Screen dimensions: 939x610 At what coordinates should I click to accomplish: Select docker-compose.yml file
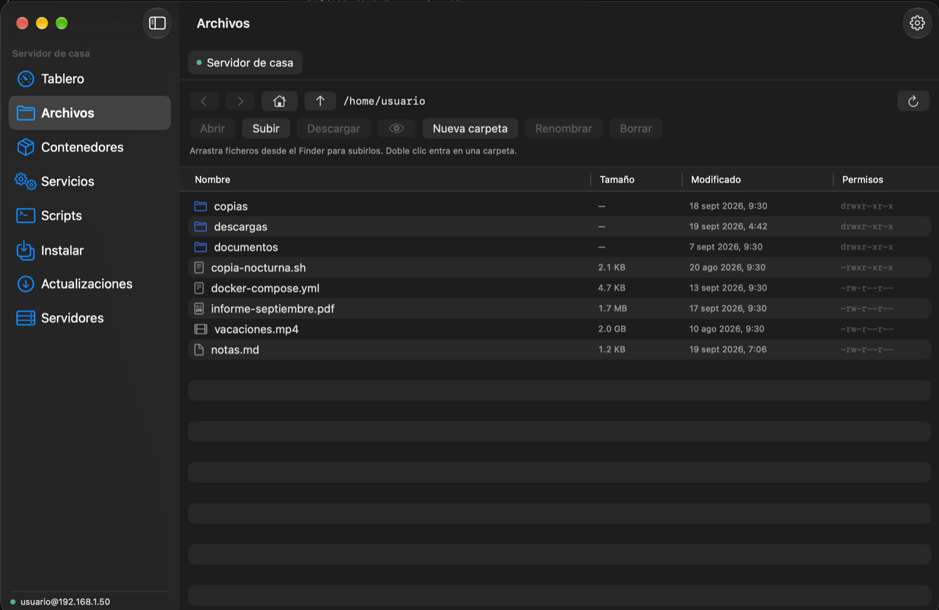pyautogui.click(x=559, y=288)
